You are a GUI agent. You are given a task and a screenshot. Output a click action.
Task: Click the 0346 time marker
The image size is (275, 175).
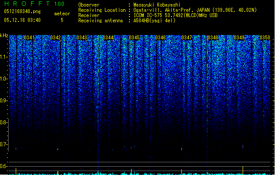coord(160,38)
